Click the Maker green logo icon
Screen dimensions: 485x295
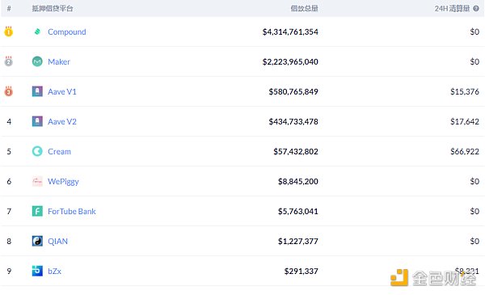pos(37,61)
